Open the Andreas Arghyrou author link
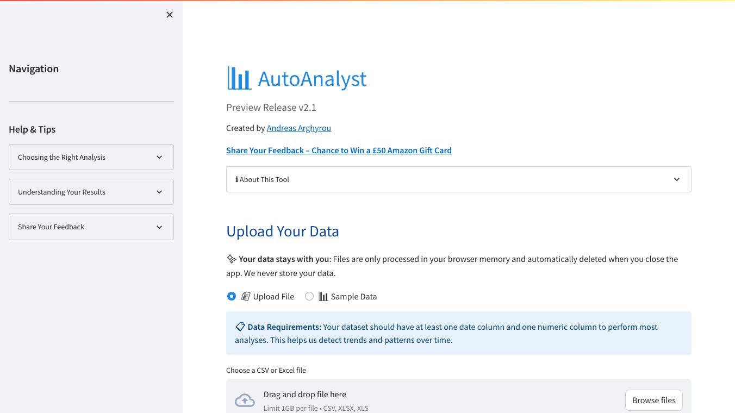Screen dimensions: 735x413 (x=298, y=128)
